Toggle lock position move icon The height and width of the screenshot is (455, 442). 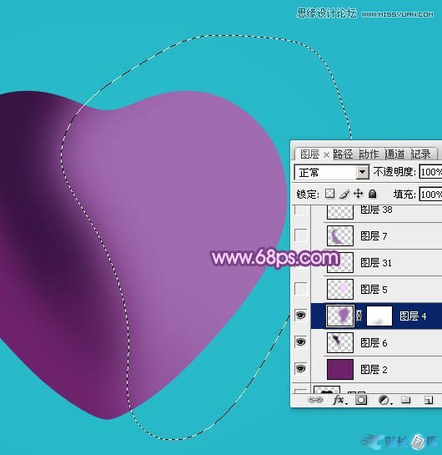coord(359,194)
